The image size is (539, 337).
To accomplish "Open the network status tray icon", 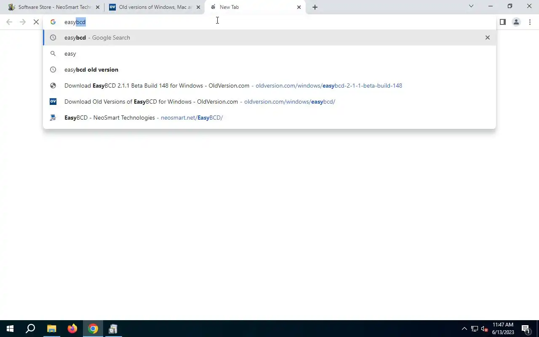I will (x=475, y=329).
